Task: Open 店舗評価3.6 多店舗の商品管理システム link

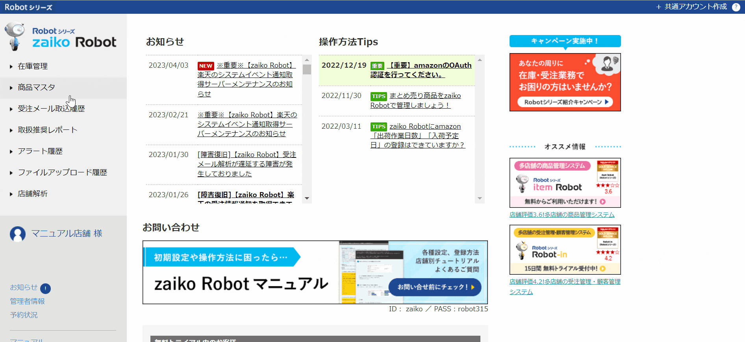Action: click(x=562, y=215)
